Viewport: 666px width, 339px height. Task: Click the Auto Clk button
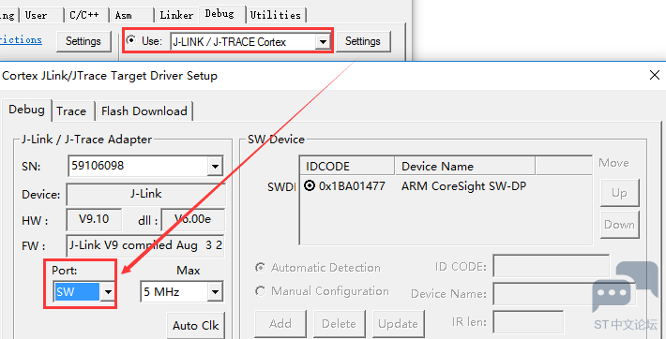196,326
